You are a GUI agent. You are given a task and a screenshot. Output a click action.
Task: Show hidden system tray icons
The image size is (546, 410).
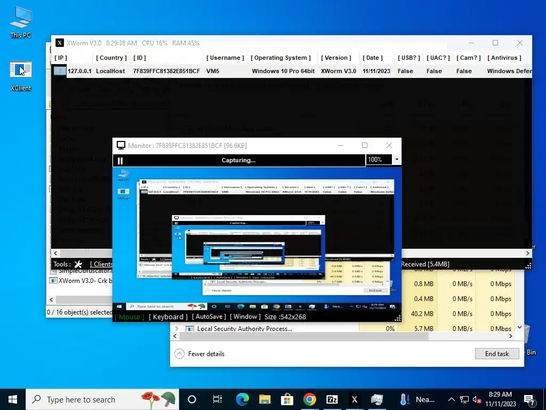coord(451,399)
